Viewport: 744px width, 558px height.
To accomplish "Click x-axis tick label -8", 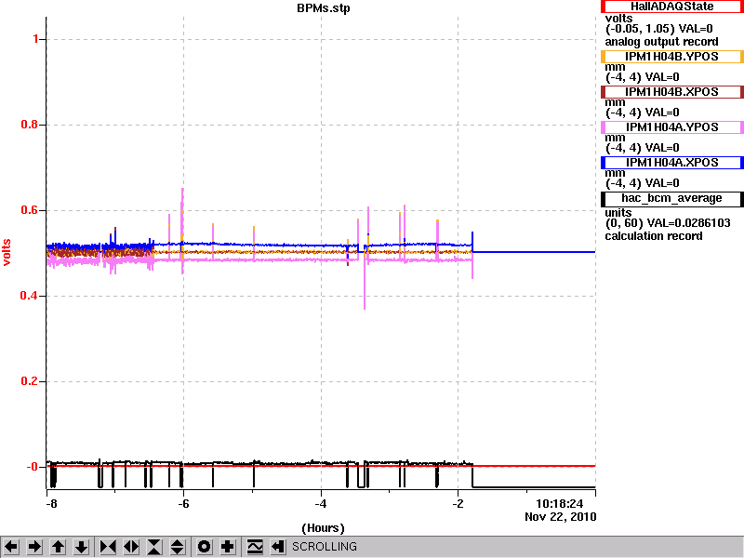I will tap(51, 504).
